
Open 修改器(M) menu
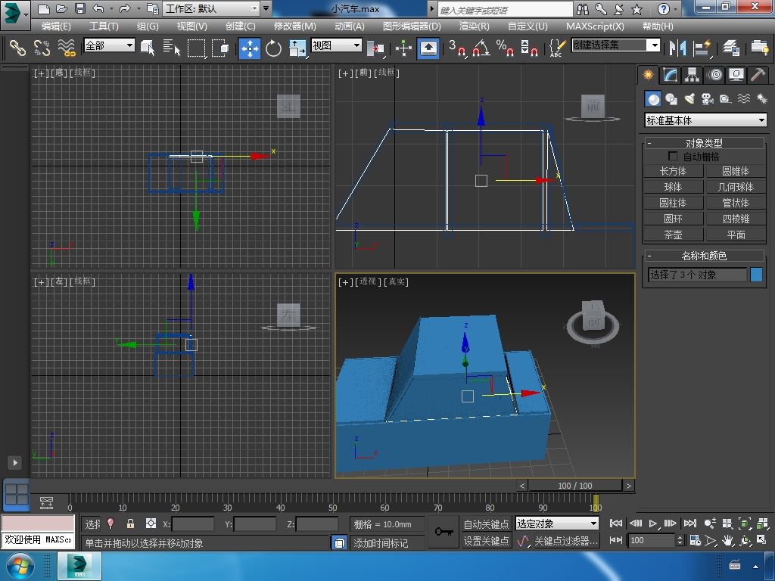point(295,26)
